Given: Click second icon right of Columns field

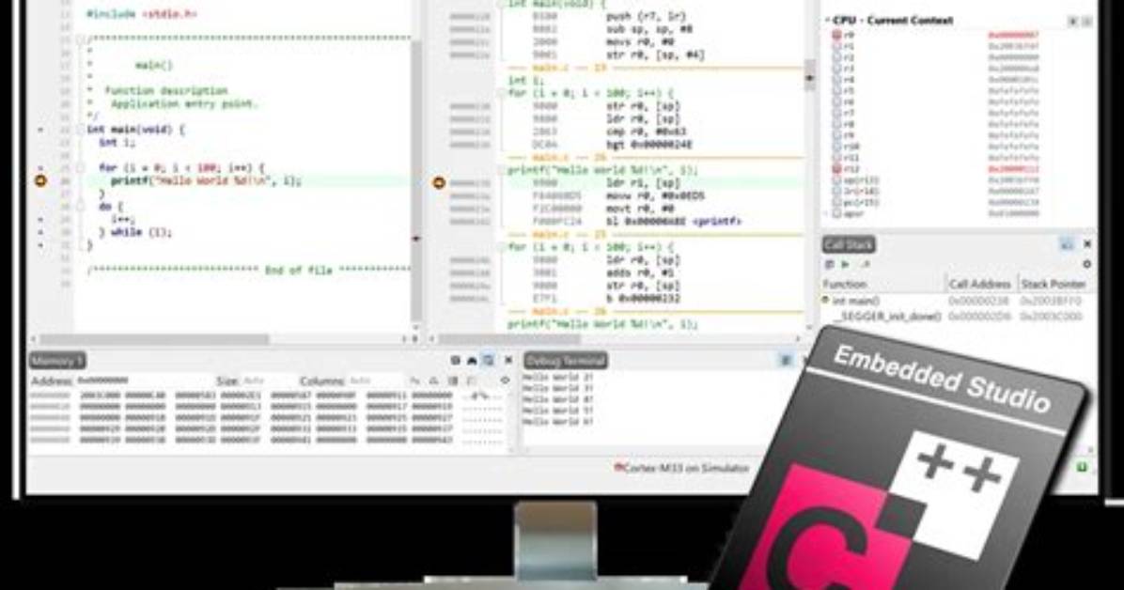Looking at the screenshot, I should (x=433, y=380).
